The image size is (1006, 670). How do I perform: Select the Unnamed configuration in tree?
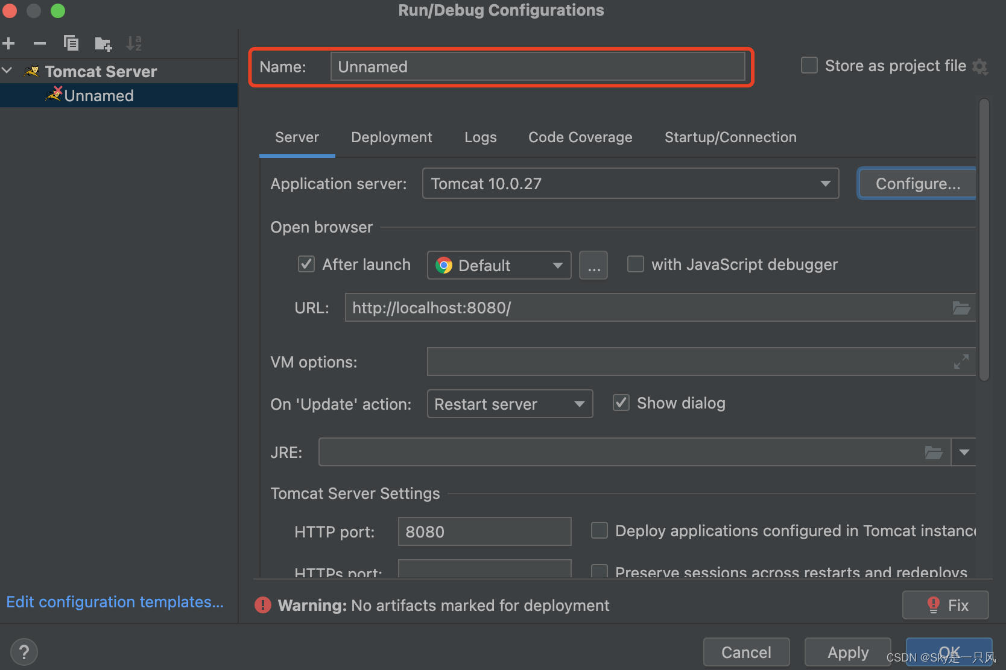coord(119,96)
